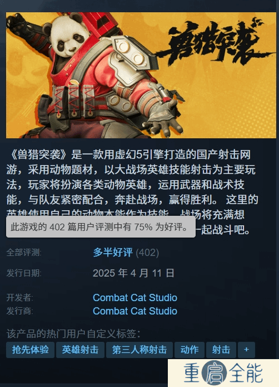Select the 射击 tag

(221, 350)
